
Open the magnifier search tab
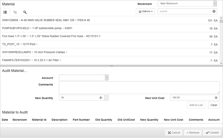(25, 12)
